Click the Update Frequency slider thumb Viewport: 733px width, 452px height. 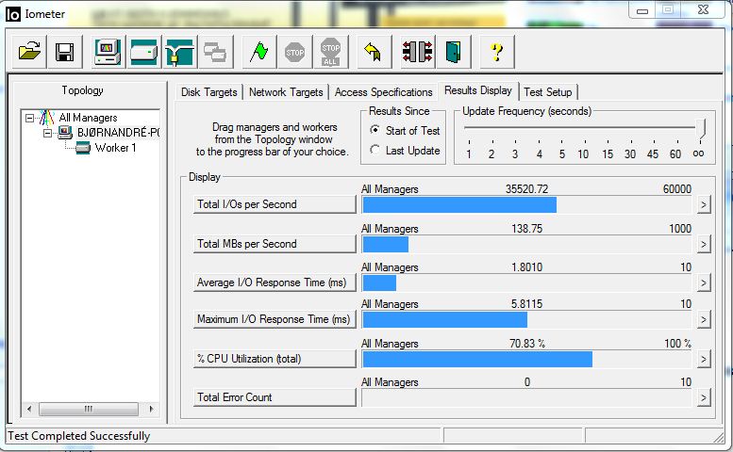tap(700, 128)
